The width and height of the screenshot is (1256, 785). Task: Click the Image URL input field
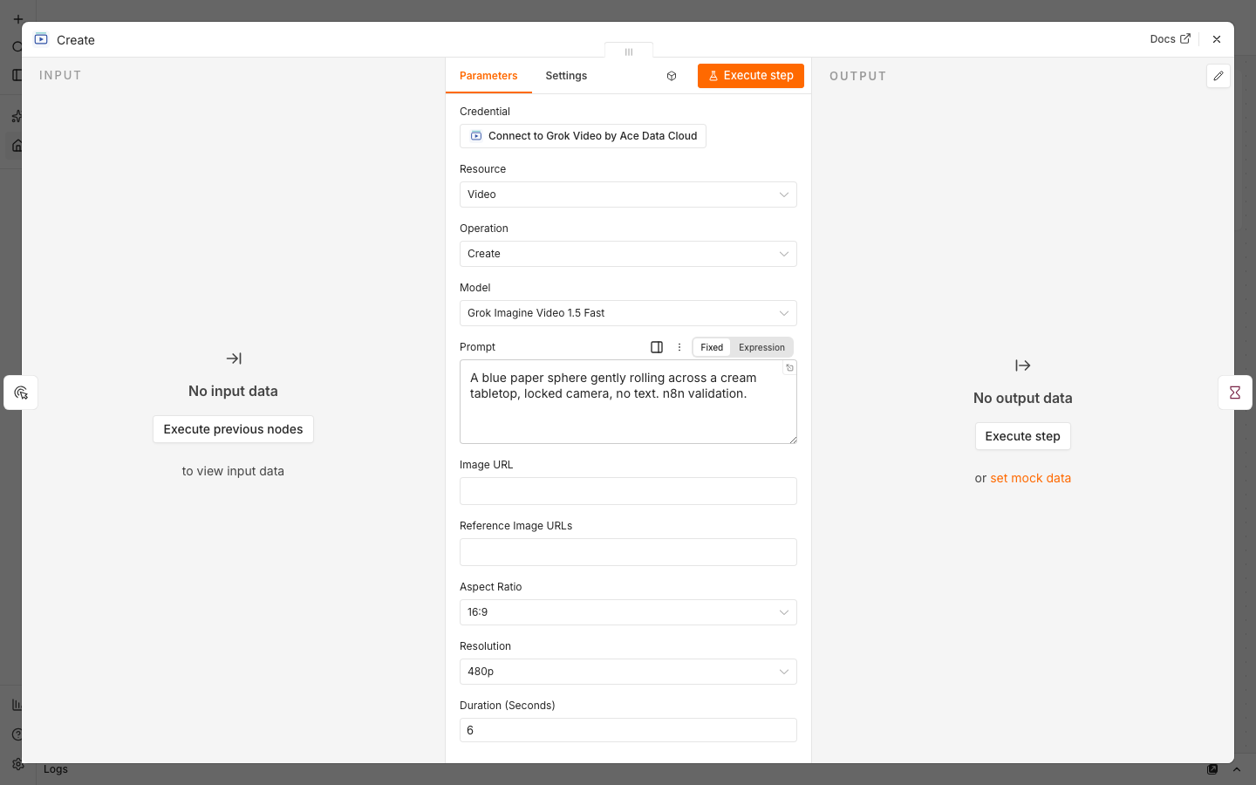628,491
